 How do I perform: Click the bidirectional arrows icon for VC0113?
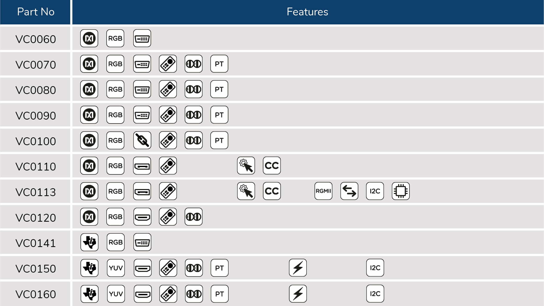tap(349, 191)
